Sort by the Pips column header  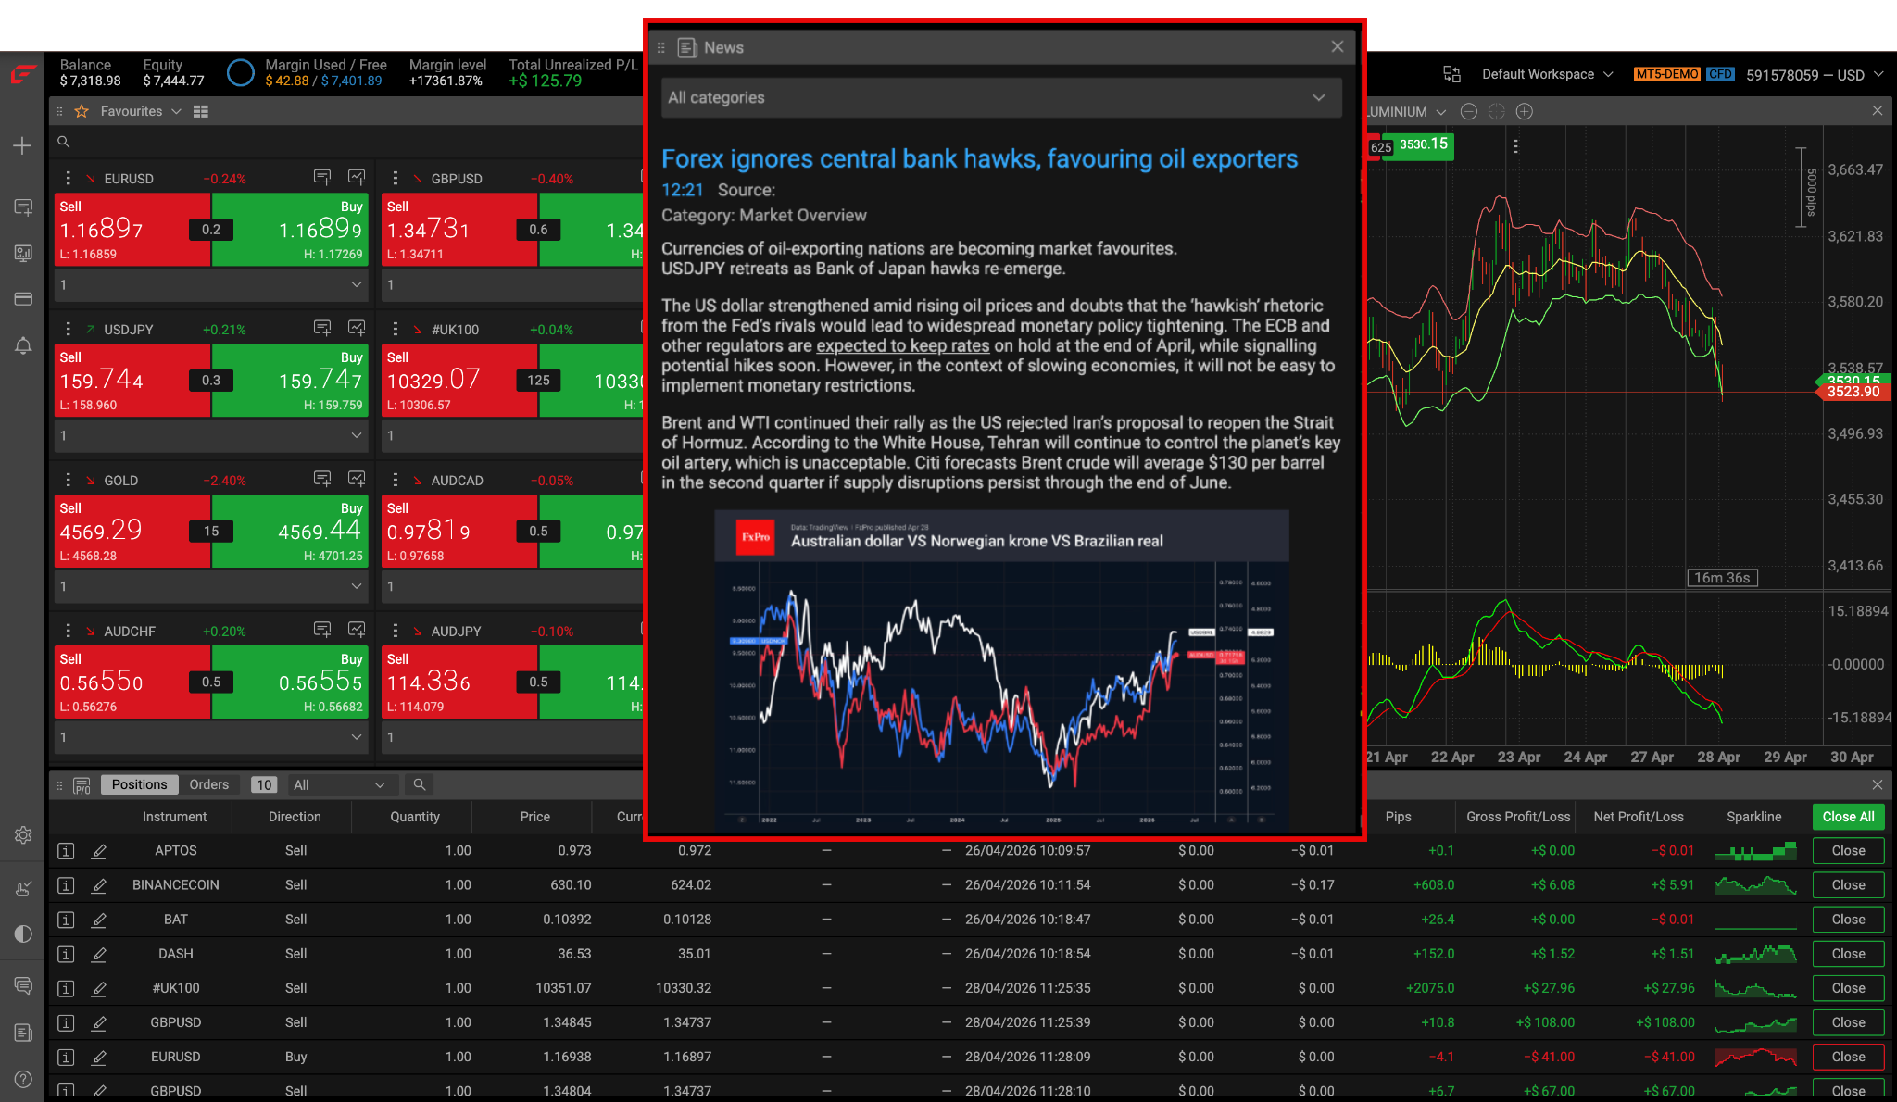(x=1398, y=817)
